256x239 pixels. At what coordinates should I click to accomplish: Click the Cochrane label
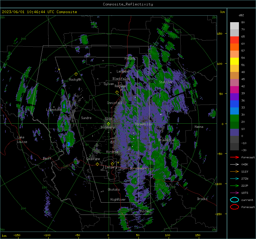(x=93, y=159)
